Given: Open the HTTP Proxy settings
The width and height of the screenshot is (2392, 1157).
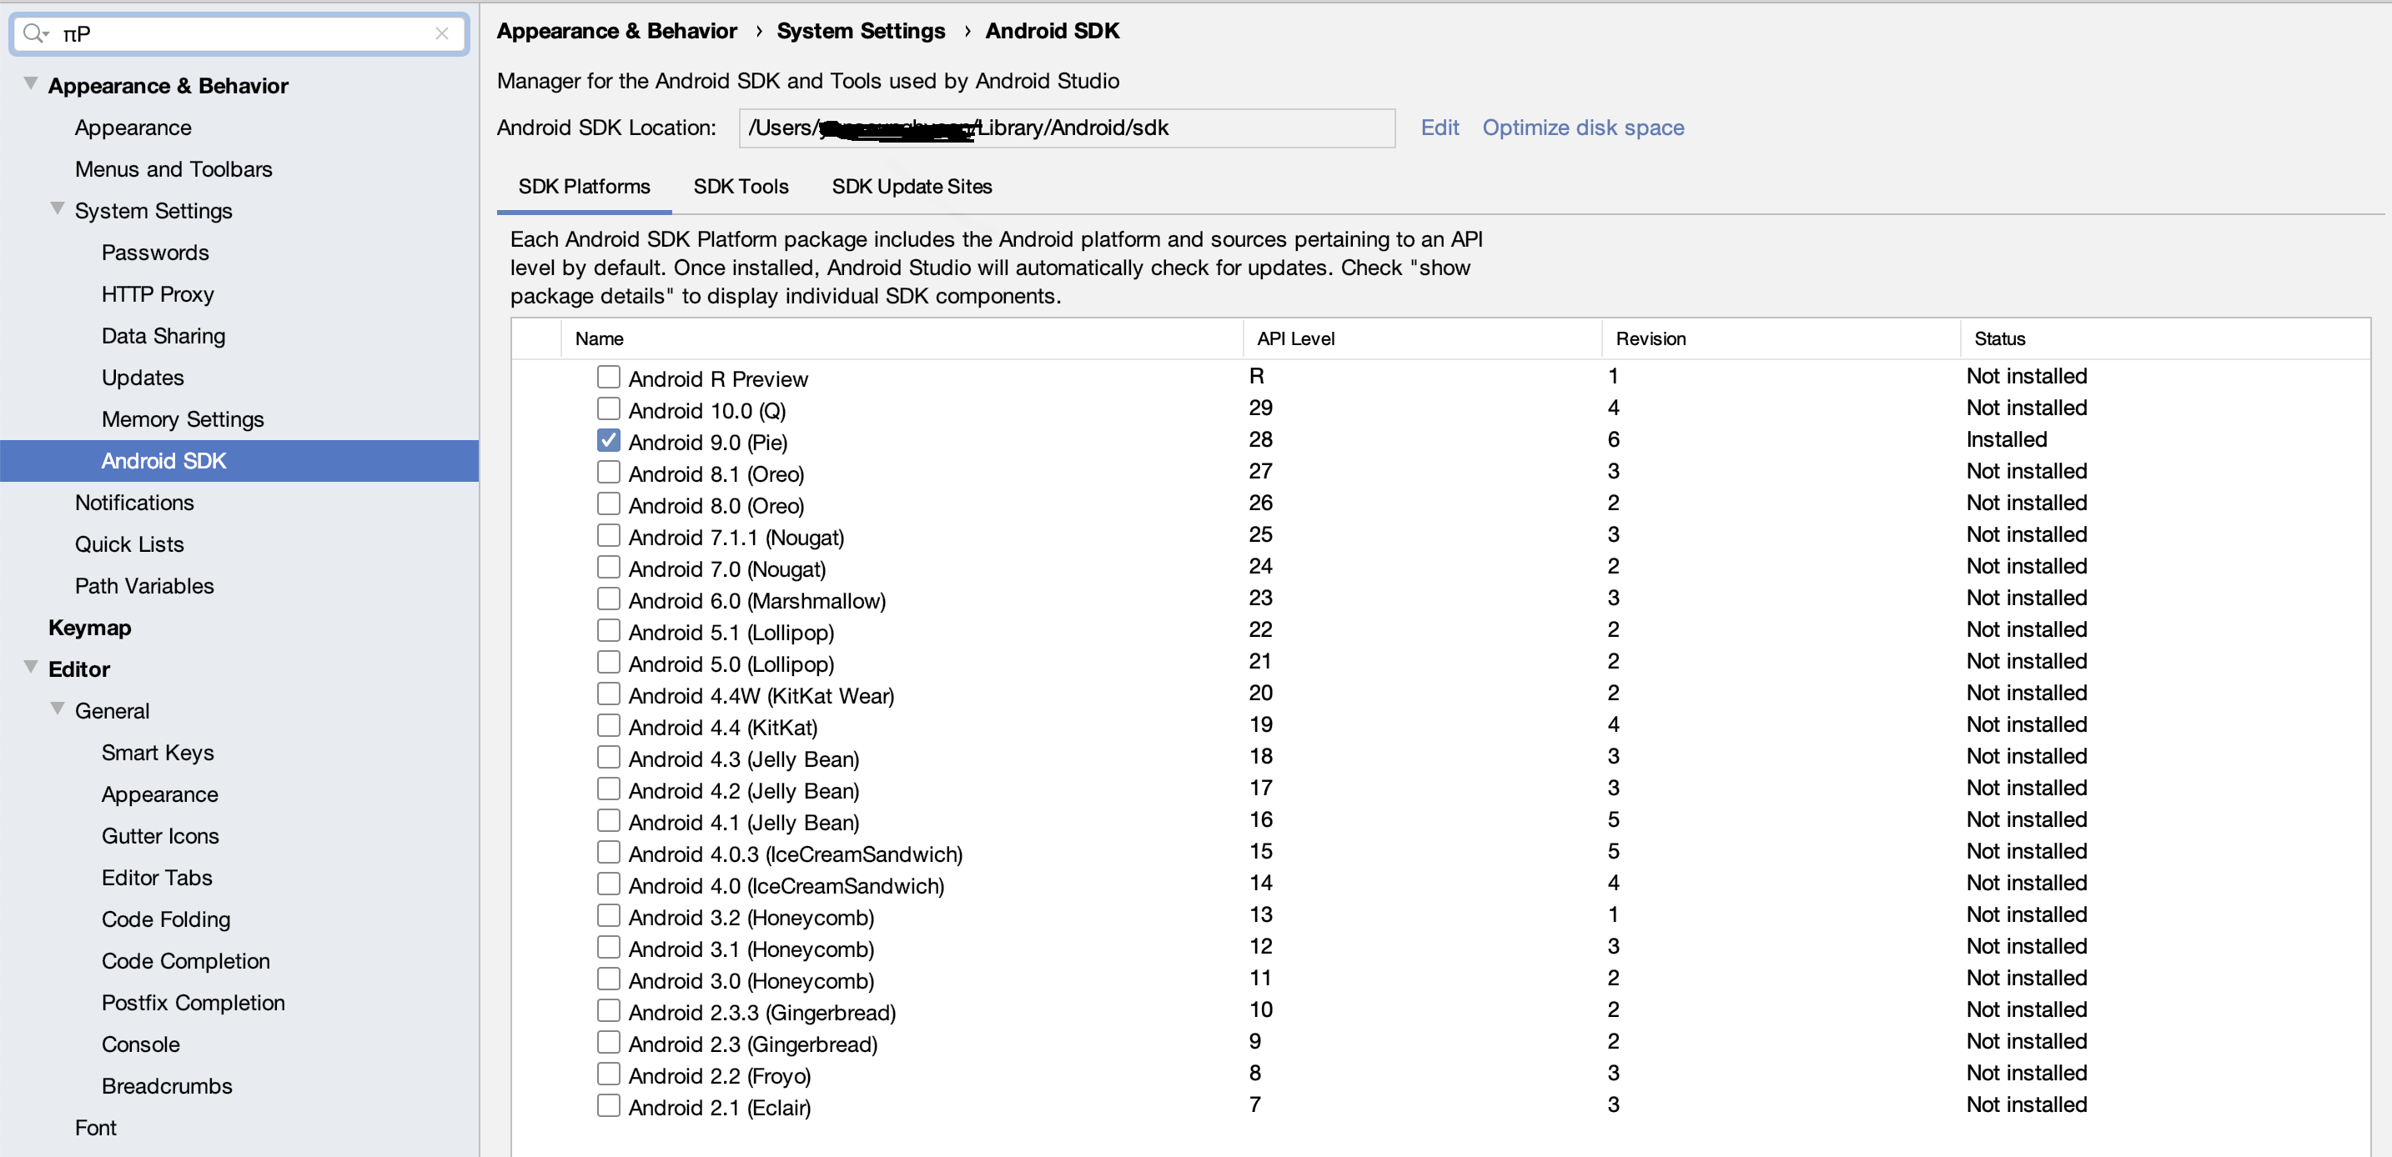Looking at the screenshot, I should tap(158, 294).
